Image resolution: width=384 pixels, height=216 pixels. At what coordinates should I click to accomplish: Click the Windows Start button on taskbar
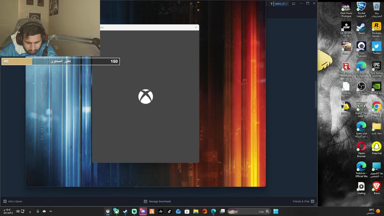276,211
